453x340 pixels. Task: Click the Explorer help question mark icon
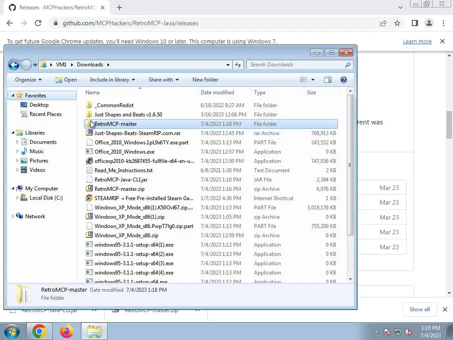click(x=343, y=80)
